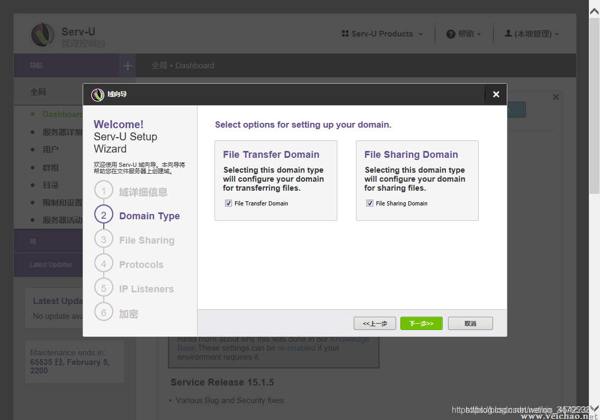Viewport: 600px width, 420px height.
Task: Open Dashboard in the sidebar
Action: [62, 114]
